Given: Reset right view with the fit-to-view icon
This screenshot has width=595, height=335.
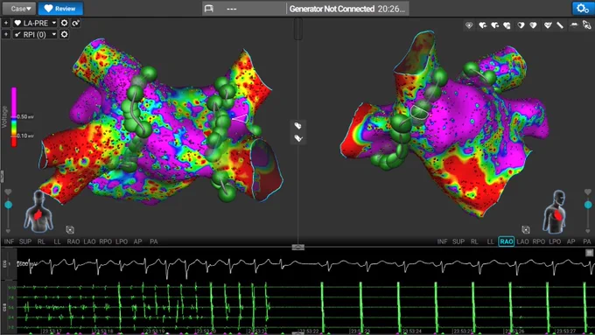Looking at the screenshot, I should pos(526,229).
